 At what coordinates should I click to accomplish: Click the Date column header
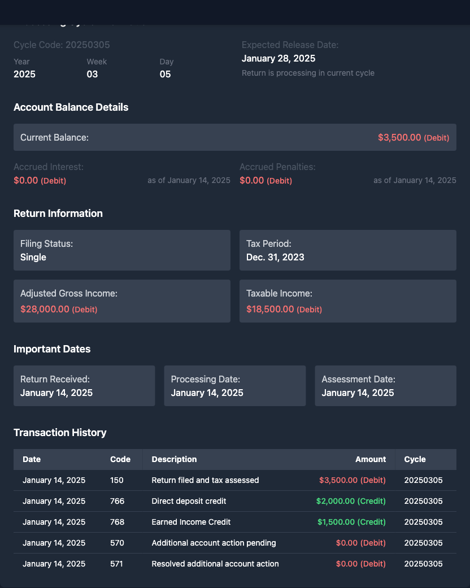pyautogui.click(x=32, y=459)
